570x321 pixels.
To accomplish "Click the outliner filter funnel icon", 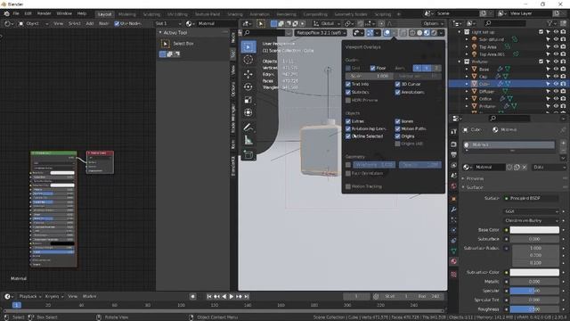I will coord(550,23).
